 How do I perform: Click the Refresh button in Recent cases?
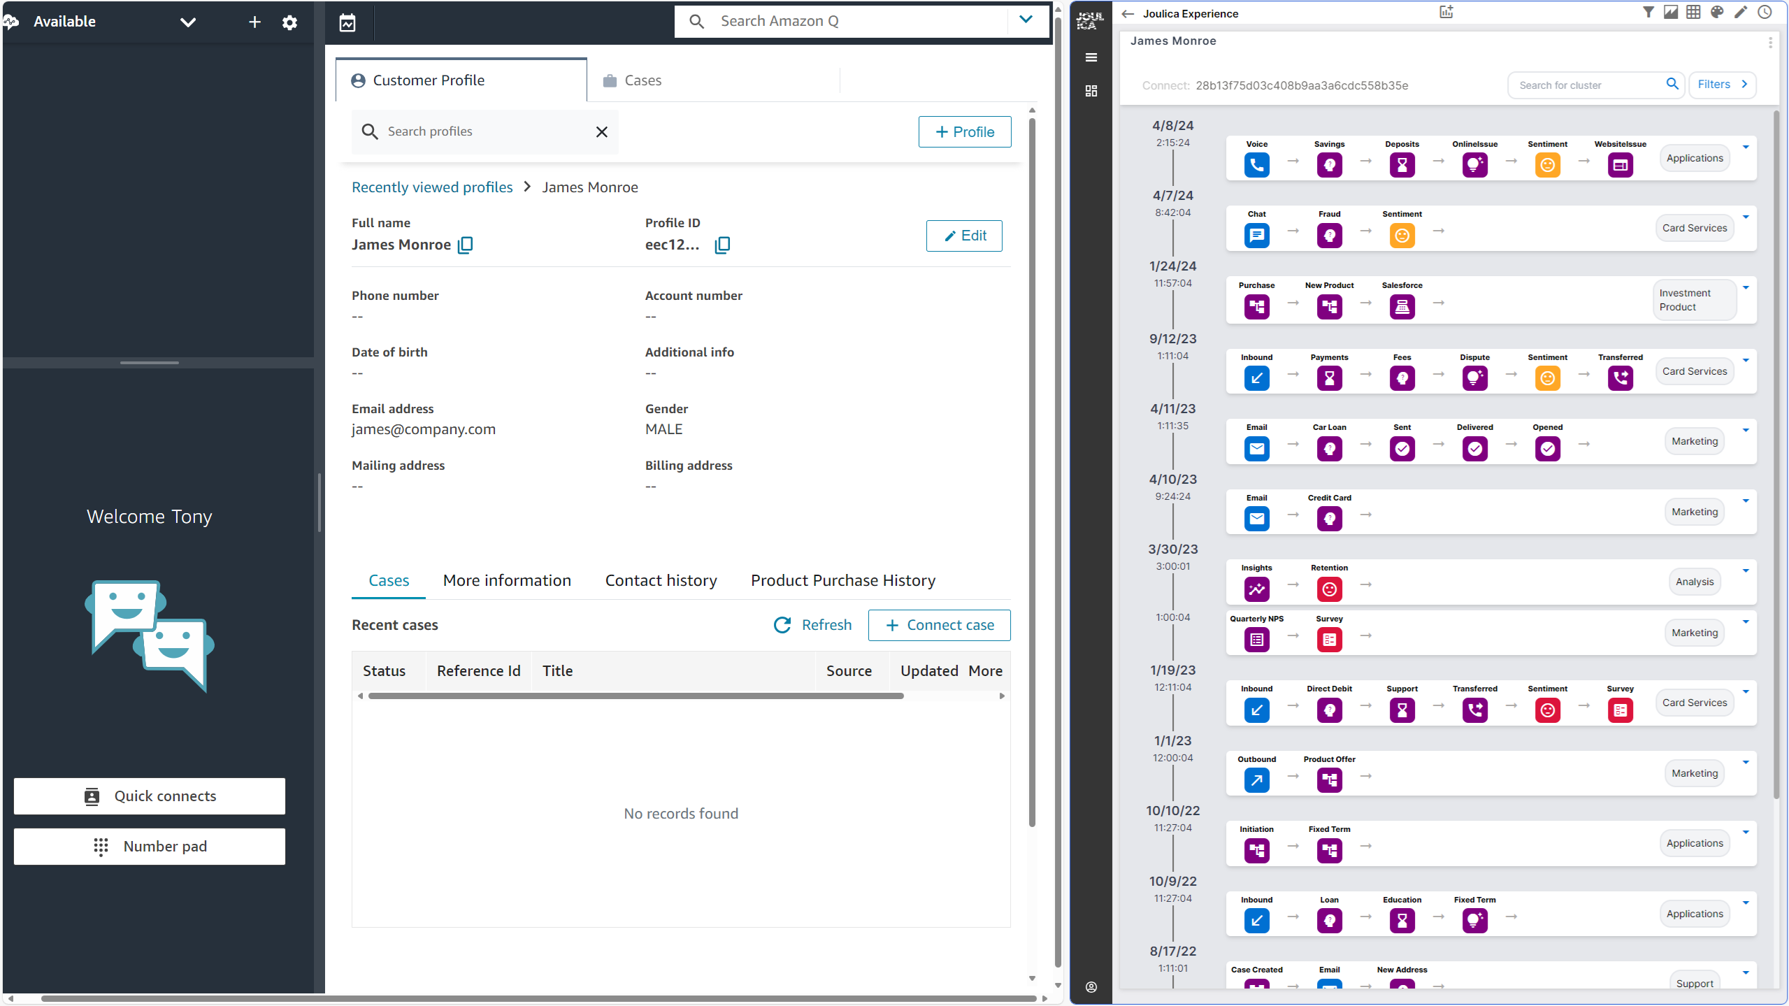click(x=812, y=624)
